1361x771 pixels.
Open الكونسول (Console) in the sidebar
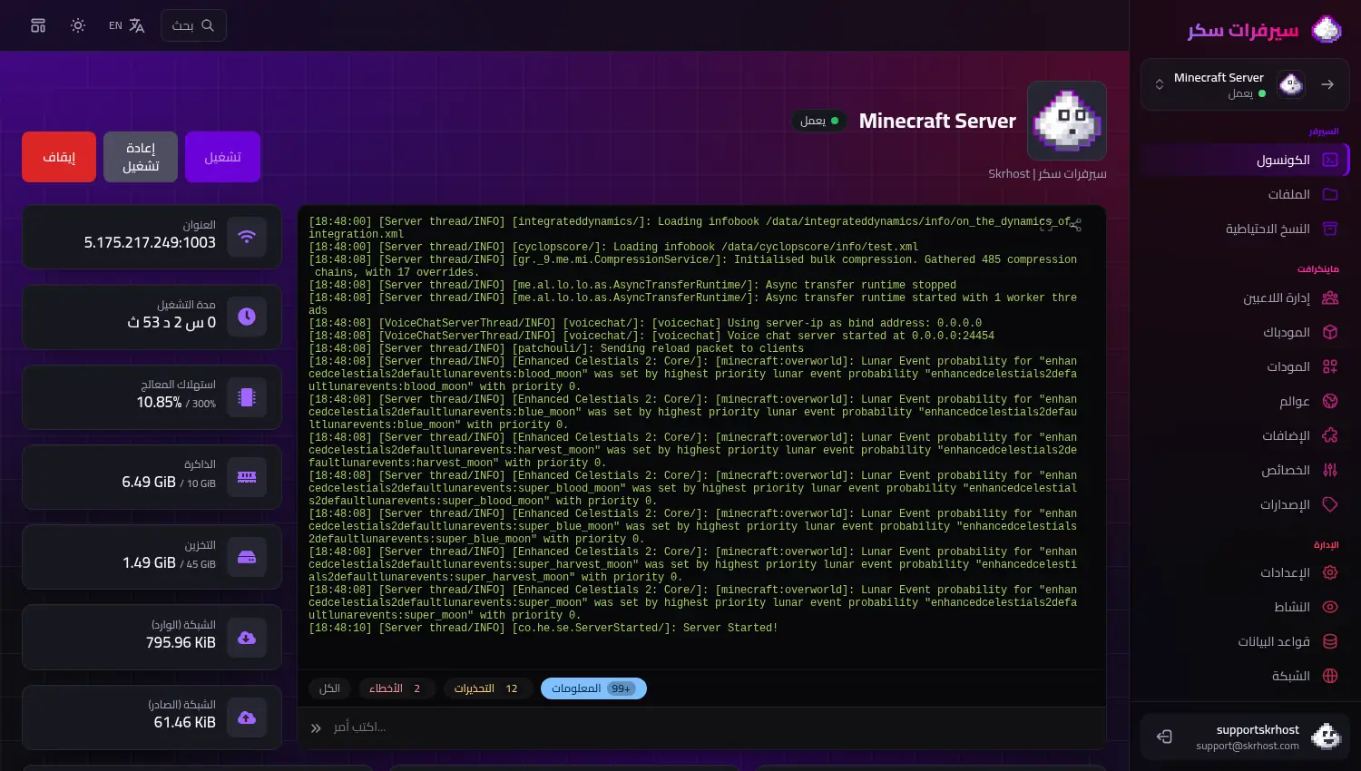point(1244,160)
